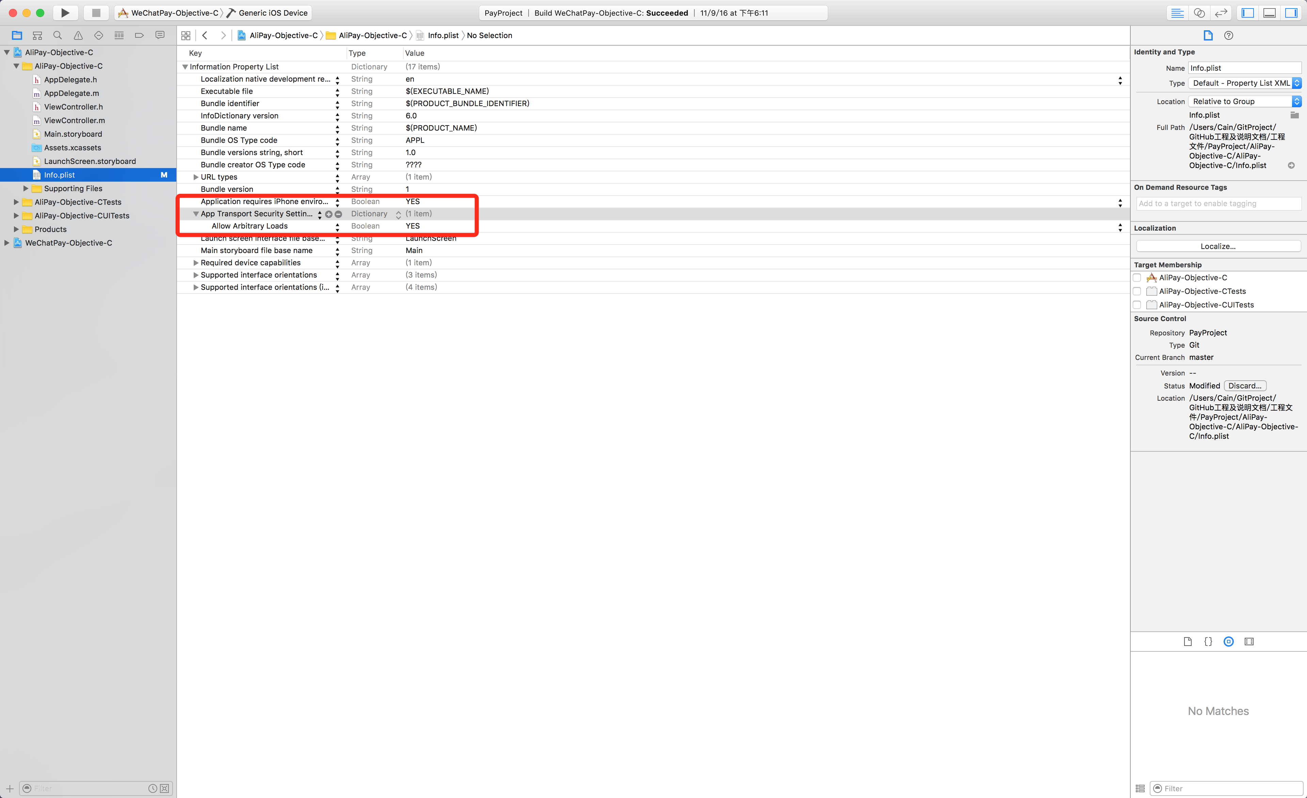This screenshot has width=1307, height=798.
Task: Click Info.plist in the jump bar
Action: click(x=442, y=35)
